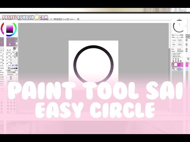The width and height of the screenshot is (190, 142).
Task: Select the eyedropper color picker tool
Action: [x=10, y=50]
